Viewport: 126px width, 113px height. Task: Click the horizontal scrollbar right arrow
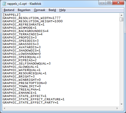(x=117, y=108)
